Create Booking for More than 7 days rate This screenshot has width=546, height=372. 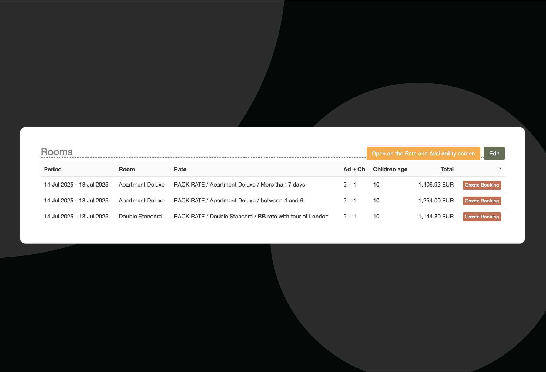(482, 185)
